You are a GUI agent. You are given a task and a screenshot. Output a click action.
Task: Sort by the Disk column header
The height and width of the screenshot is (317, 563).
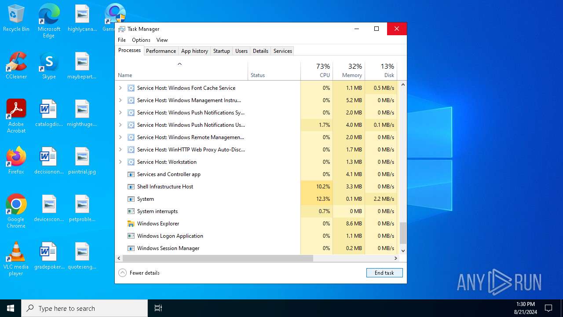381,70
